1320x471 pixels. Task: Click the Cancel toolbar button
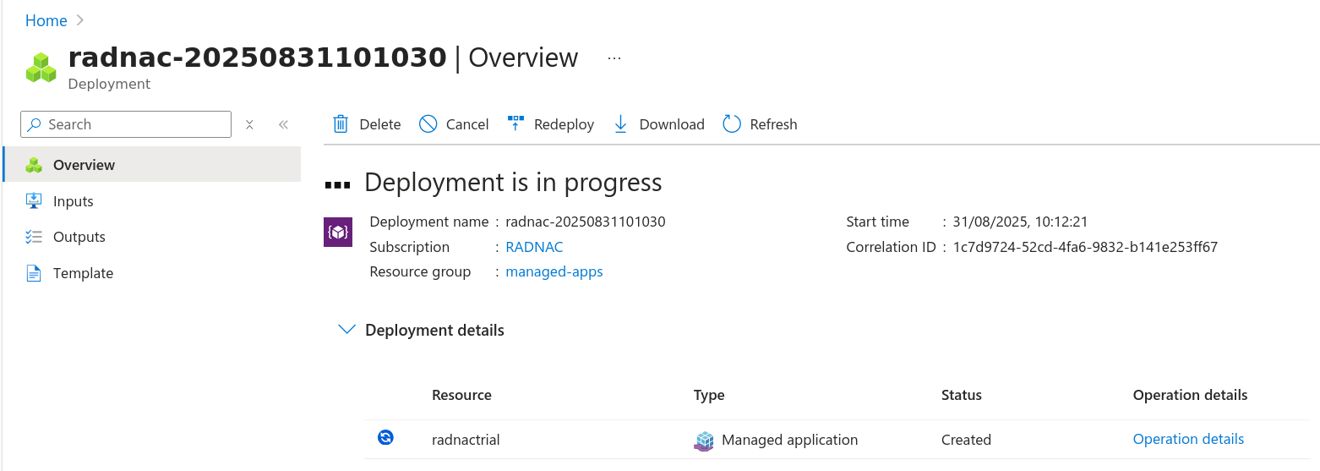pyautogui.click(x=454, y=124)
